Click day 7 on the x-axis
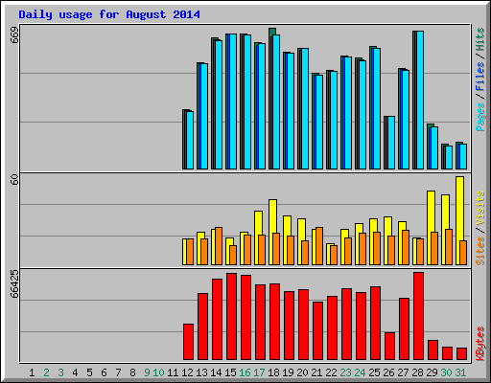The image size is (491, 383). [x=118, y=372]
